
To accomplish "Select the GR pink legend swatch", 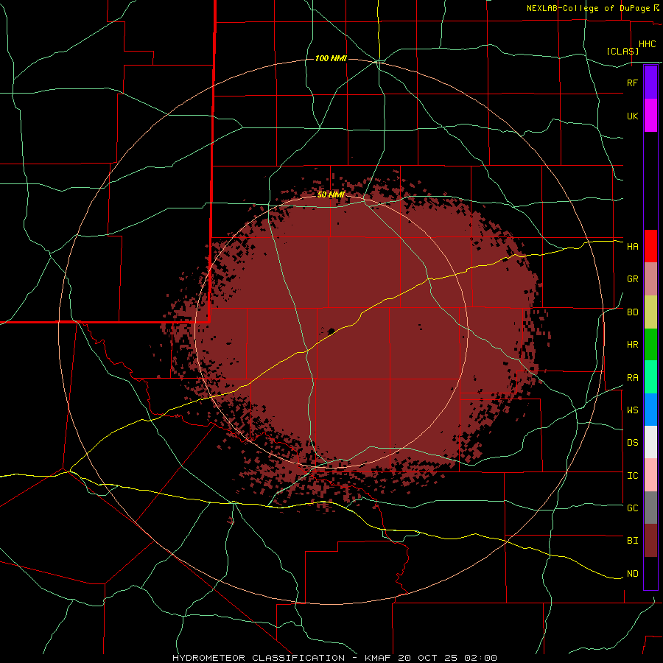I will click(x=650, y=279).
